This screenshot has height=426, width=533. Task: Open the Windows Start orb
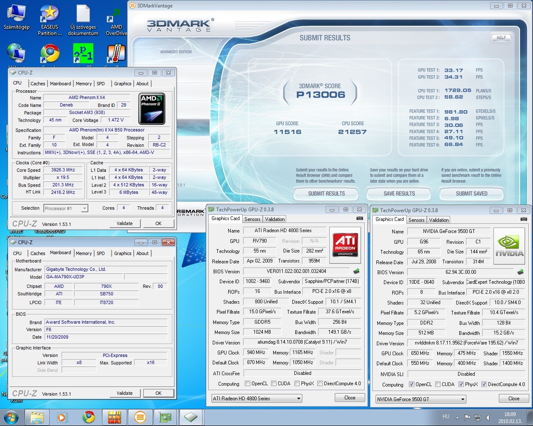tap(11, 417)
